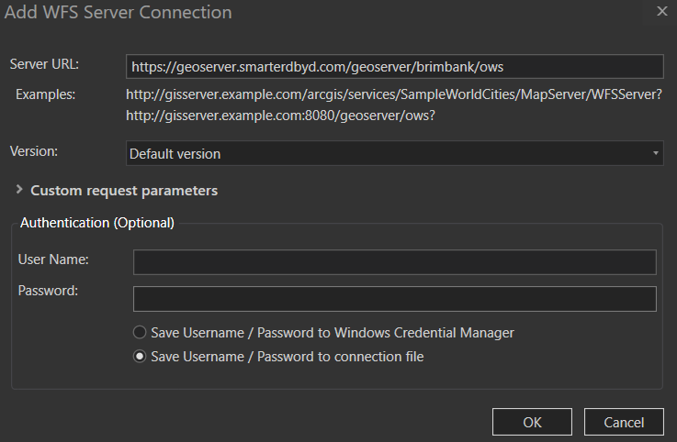This screenshot has height=442, width=677.
Task: Click the geoserver 8080 ows example URL
Action: (x=280, y=116)
